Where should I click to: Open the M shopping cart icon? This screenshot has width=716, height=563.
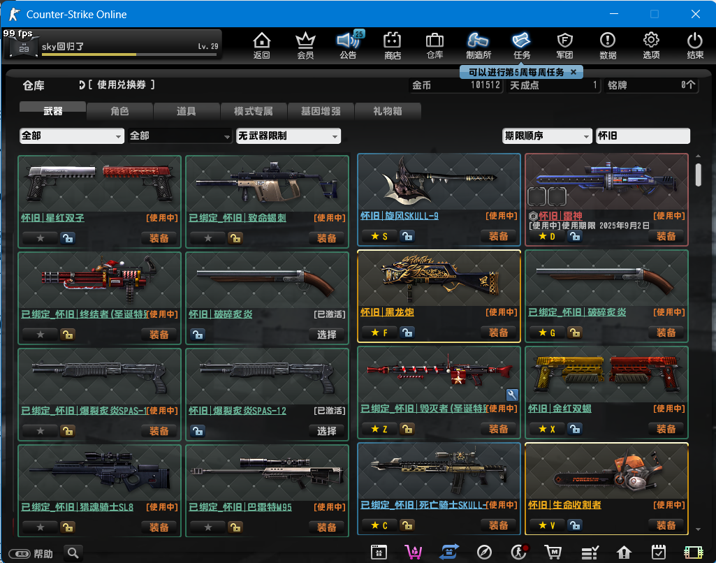click(x=553, y=552)
